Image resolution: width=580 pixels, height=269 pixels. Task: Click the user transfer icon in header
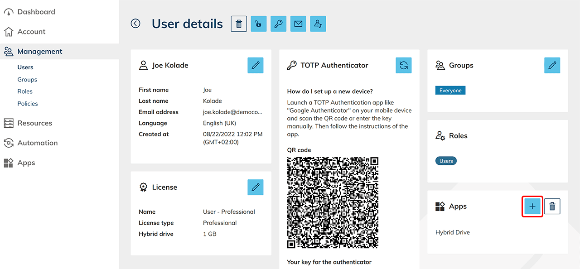click(x=318, y=24)
